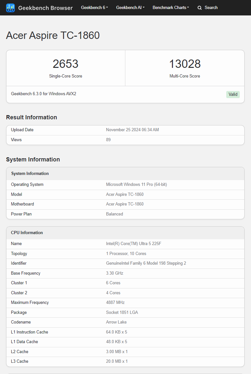This screenshot has height=374, width=251.
Task: Click the Geekbench Browser title text
Action: point(45,8)
